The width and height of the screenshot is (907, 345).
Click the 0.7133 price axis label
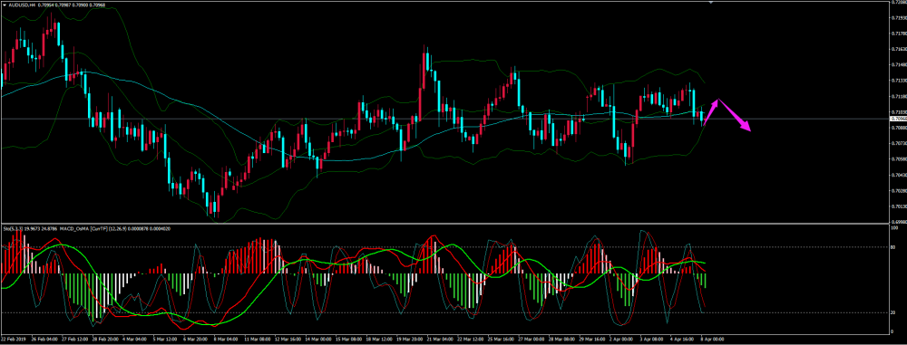click(x=898, y=81)
